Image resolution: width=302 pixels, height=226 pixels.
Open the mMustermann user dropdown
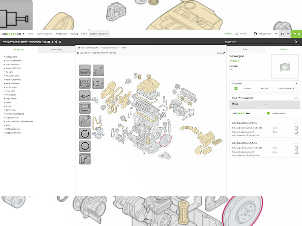276,34
